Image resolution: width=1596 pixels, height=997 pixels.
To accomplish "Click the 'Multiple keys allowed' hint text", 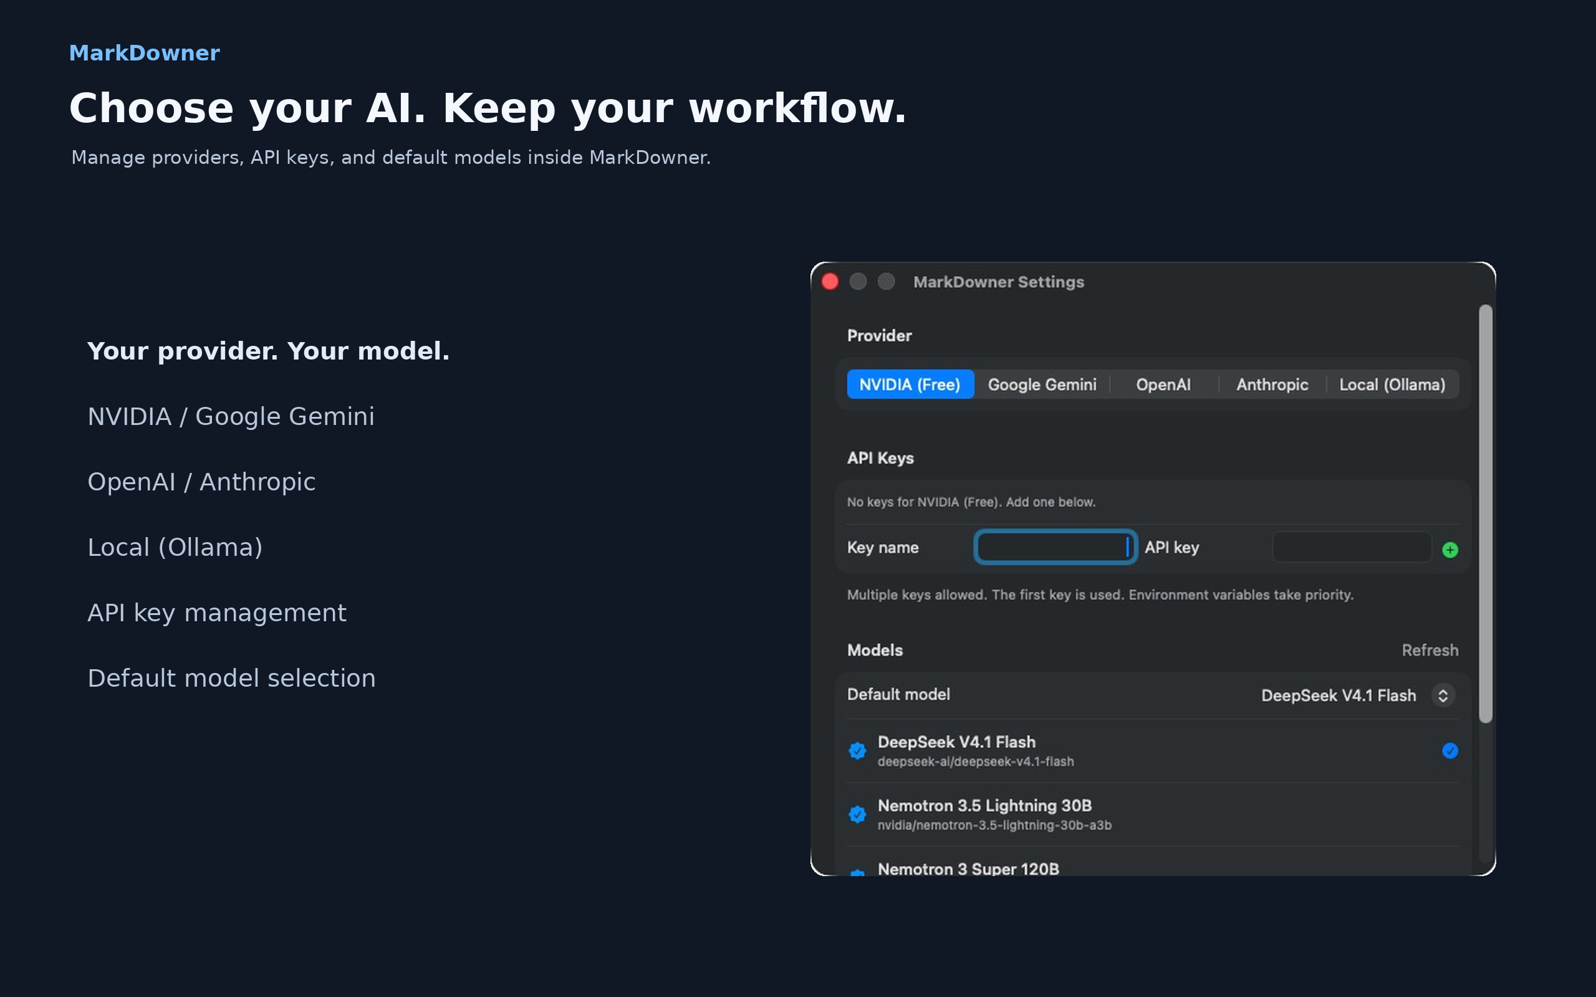I will click(1100, 596).
